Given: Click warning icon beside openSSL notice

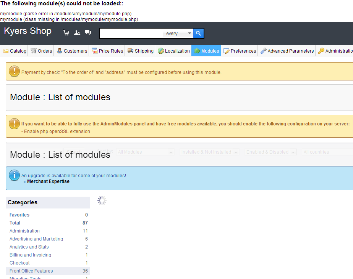Looking at the screenshot, I should click(x=14, y=123).
